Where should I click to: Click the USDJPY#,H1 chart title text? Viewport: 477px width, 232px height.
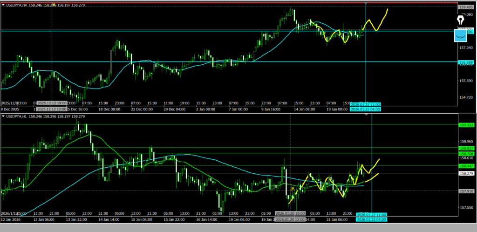point(19,116)
